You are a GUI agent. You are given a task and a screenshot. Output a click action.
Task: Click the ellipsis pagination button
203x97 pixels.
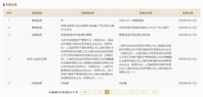(x=126, y=92)
